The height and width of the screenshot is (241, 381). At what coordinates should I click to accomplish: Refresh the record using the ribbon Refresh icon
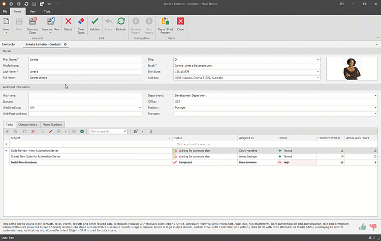coord(121,22)
